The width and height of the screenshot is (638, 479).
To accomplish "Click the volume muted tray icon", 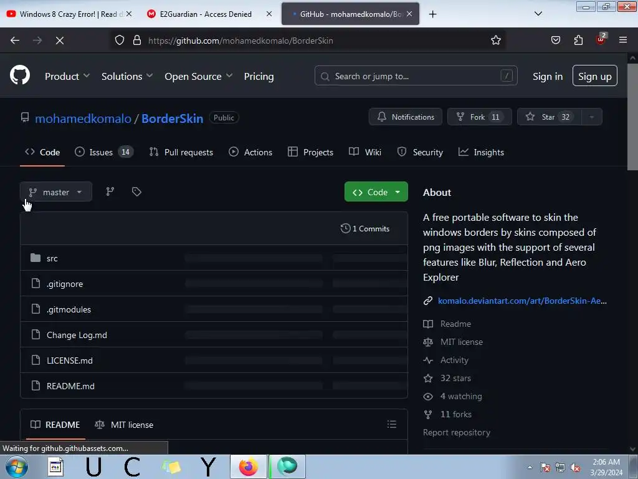I will [575, 468].
